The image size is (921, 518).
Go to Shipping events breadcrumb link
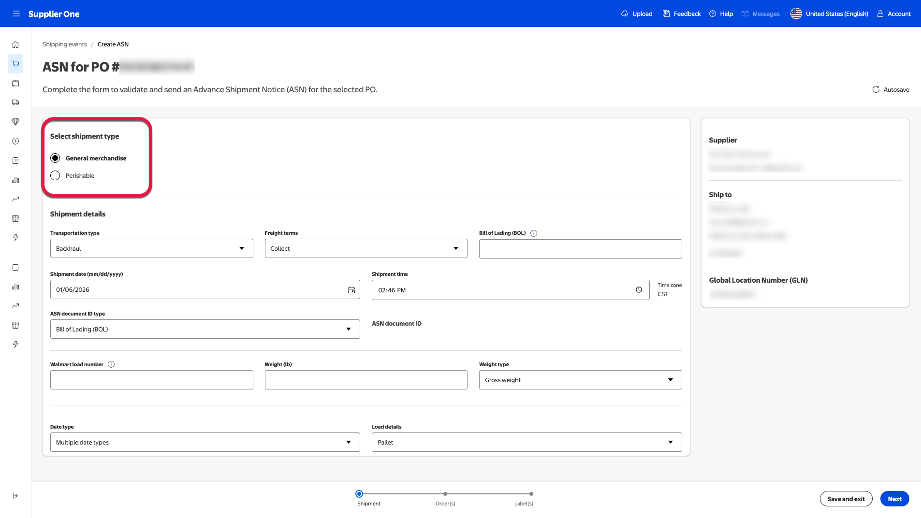point(65,44)
